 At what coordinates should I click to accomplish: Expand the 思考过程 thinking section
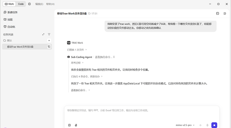77,63
